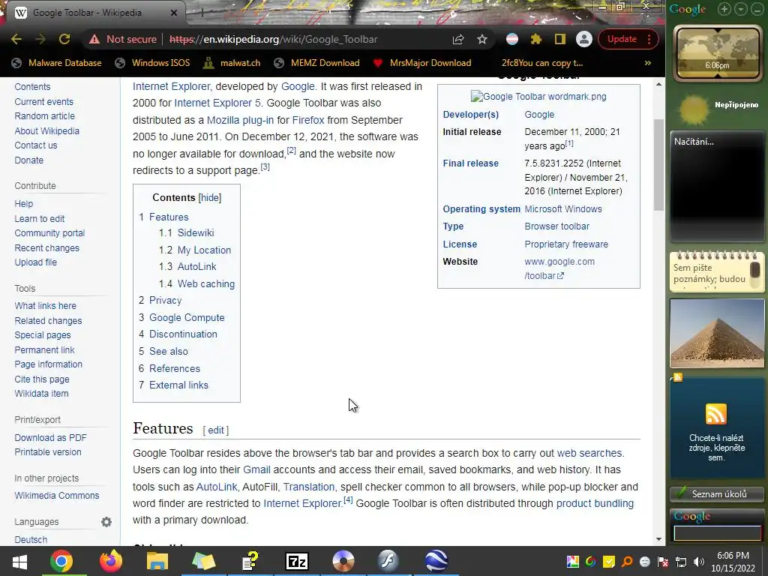Click the pyramid photo gadget
768x576 pixels.
pyautogui.click(x=717, y=334)
